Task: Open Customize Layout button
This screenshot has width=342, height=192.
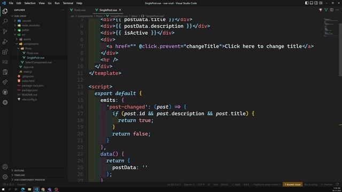Action: (x=321, y=3)
